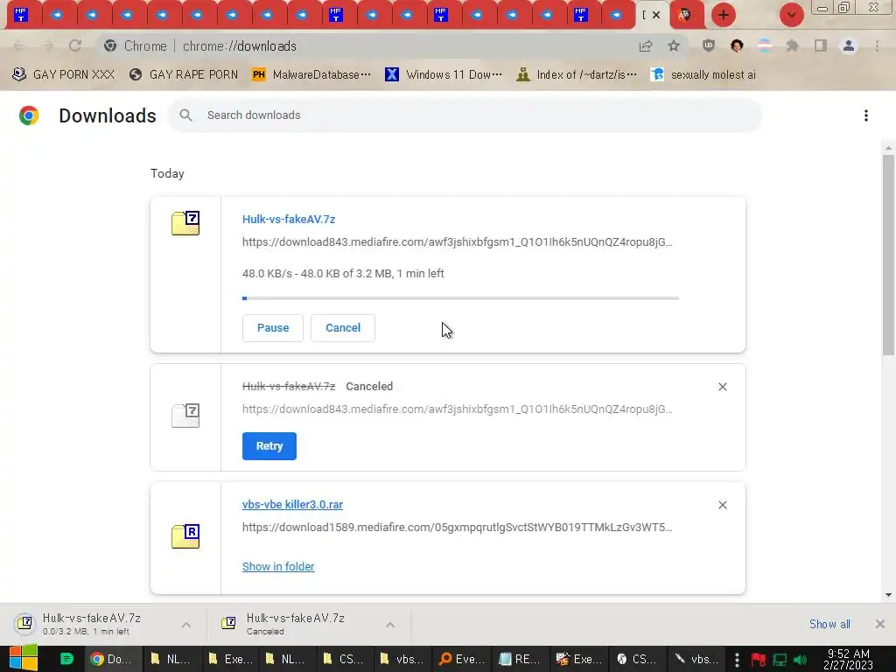
Task: Click the magnifier icon in Search downloads
Action: coord(185,115)
